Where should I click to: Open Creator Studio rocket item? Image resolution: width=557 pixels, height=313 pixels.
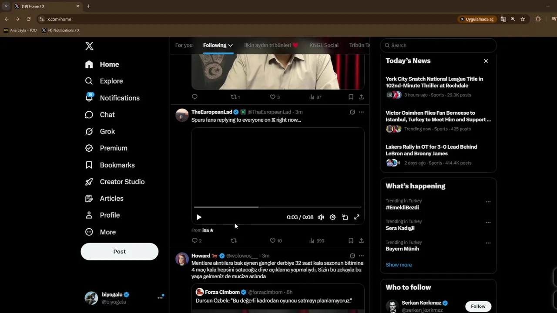pos(114,182)
